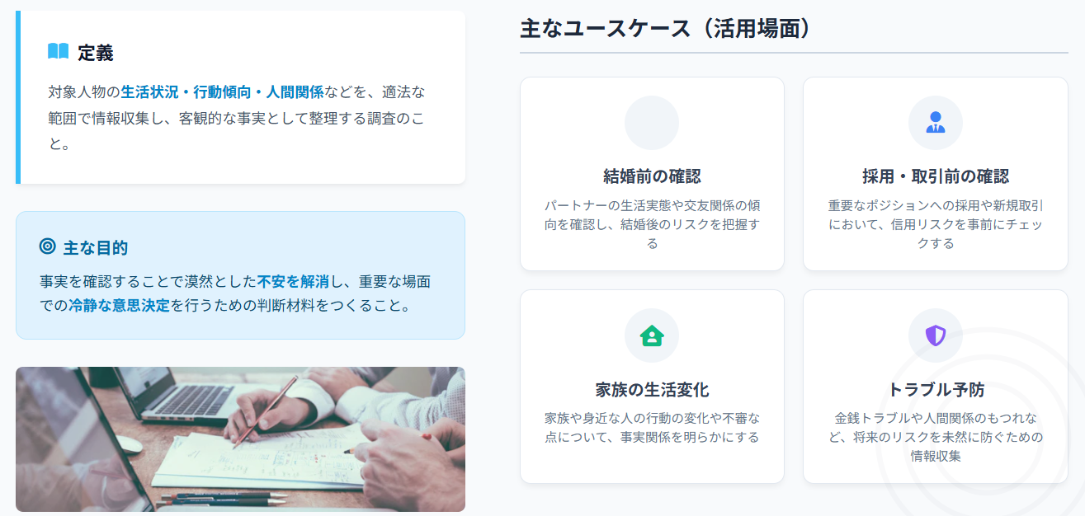Click the description paragraph in the 定義 card
The image size is (1085, 516).
point(236,117)
